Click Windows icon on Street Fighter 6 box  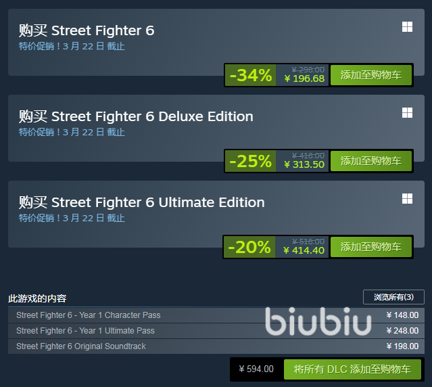coord(407,27)
